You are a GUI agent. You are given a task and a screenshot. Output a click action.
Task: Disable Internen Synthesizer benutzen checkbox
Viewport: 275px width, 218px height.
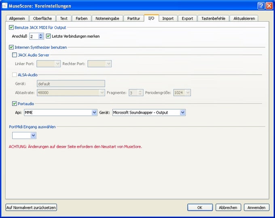(x=11, y=47)
